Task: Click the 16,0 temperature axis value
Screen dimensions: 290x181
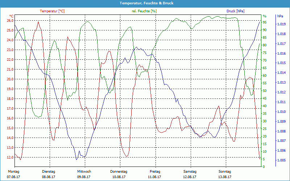Action: pos(10,118)
